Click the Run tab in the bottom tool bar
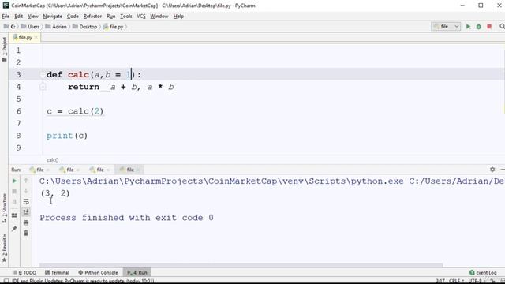505x284 pixels. click(x=137, y=272)
